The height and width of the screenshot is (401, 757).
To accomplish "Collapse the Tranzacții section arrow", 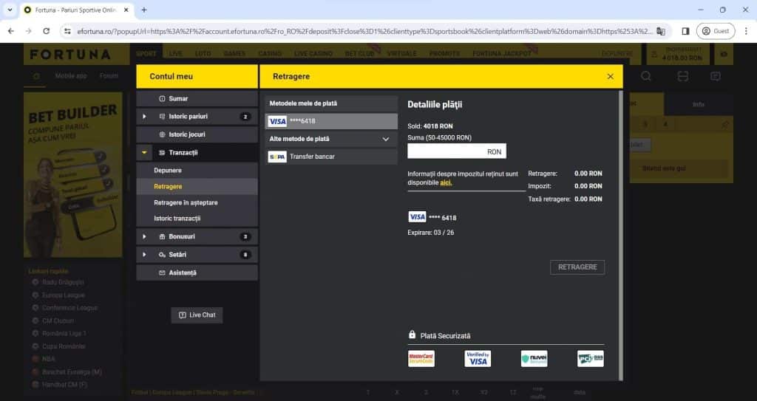I will (x=144, y=152).
